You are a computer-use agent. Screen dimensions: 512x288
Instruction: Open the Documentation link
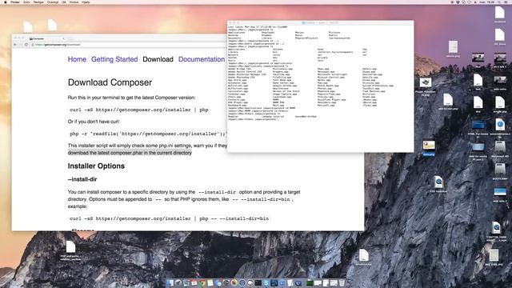pyautogui.click(x=202, y=59)
